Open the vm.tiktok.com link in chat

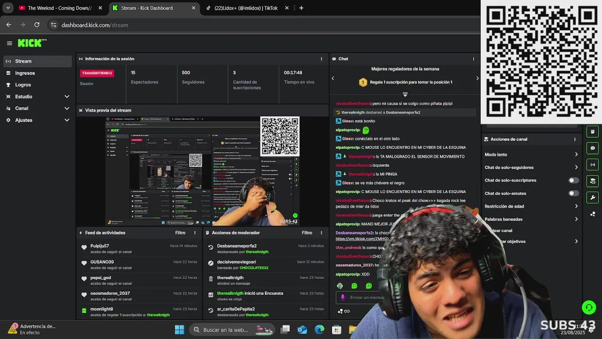tap(362, 239)
